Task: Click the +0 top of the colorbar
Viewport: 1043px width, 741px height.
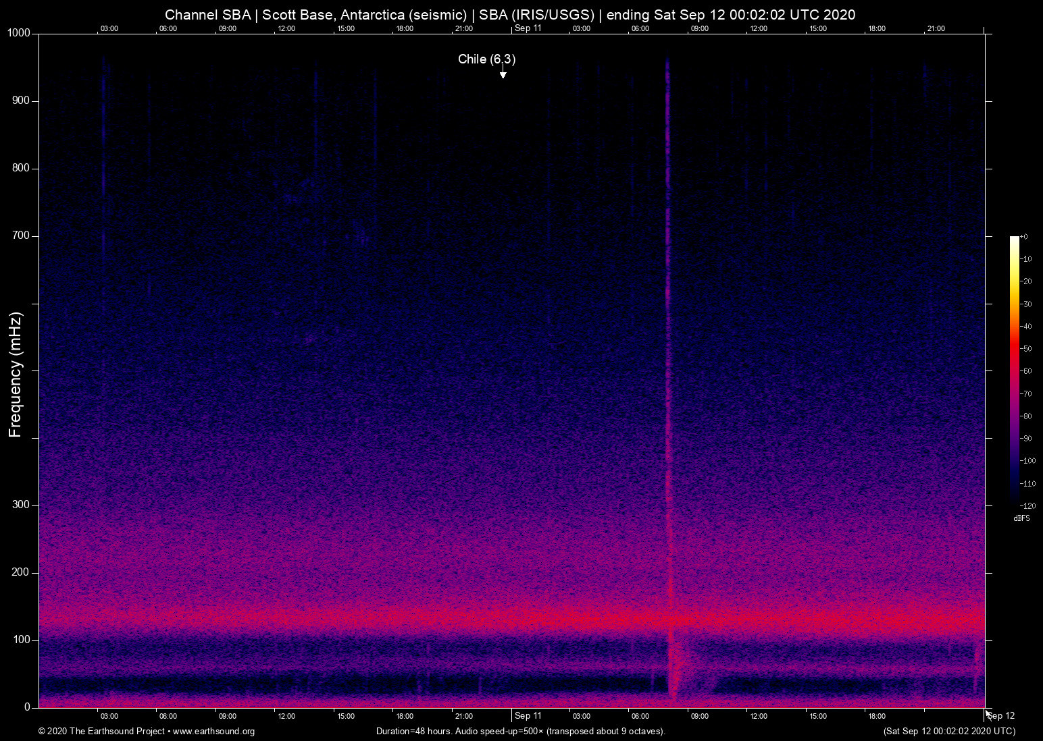Action: pyautogui.click(x=1025, y=236)
